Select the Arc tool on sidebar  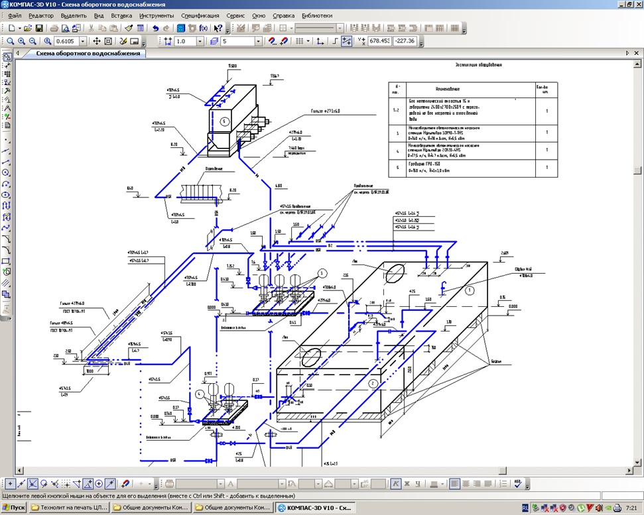point(6,184)
